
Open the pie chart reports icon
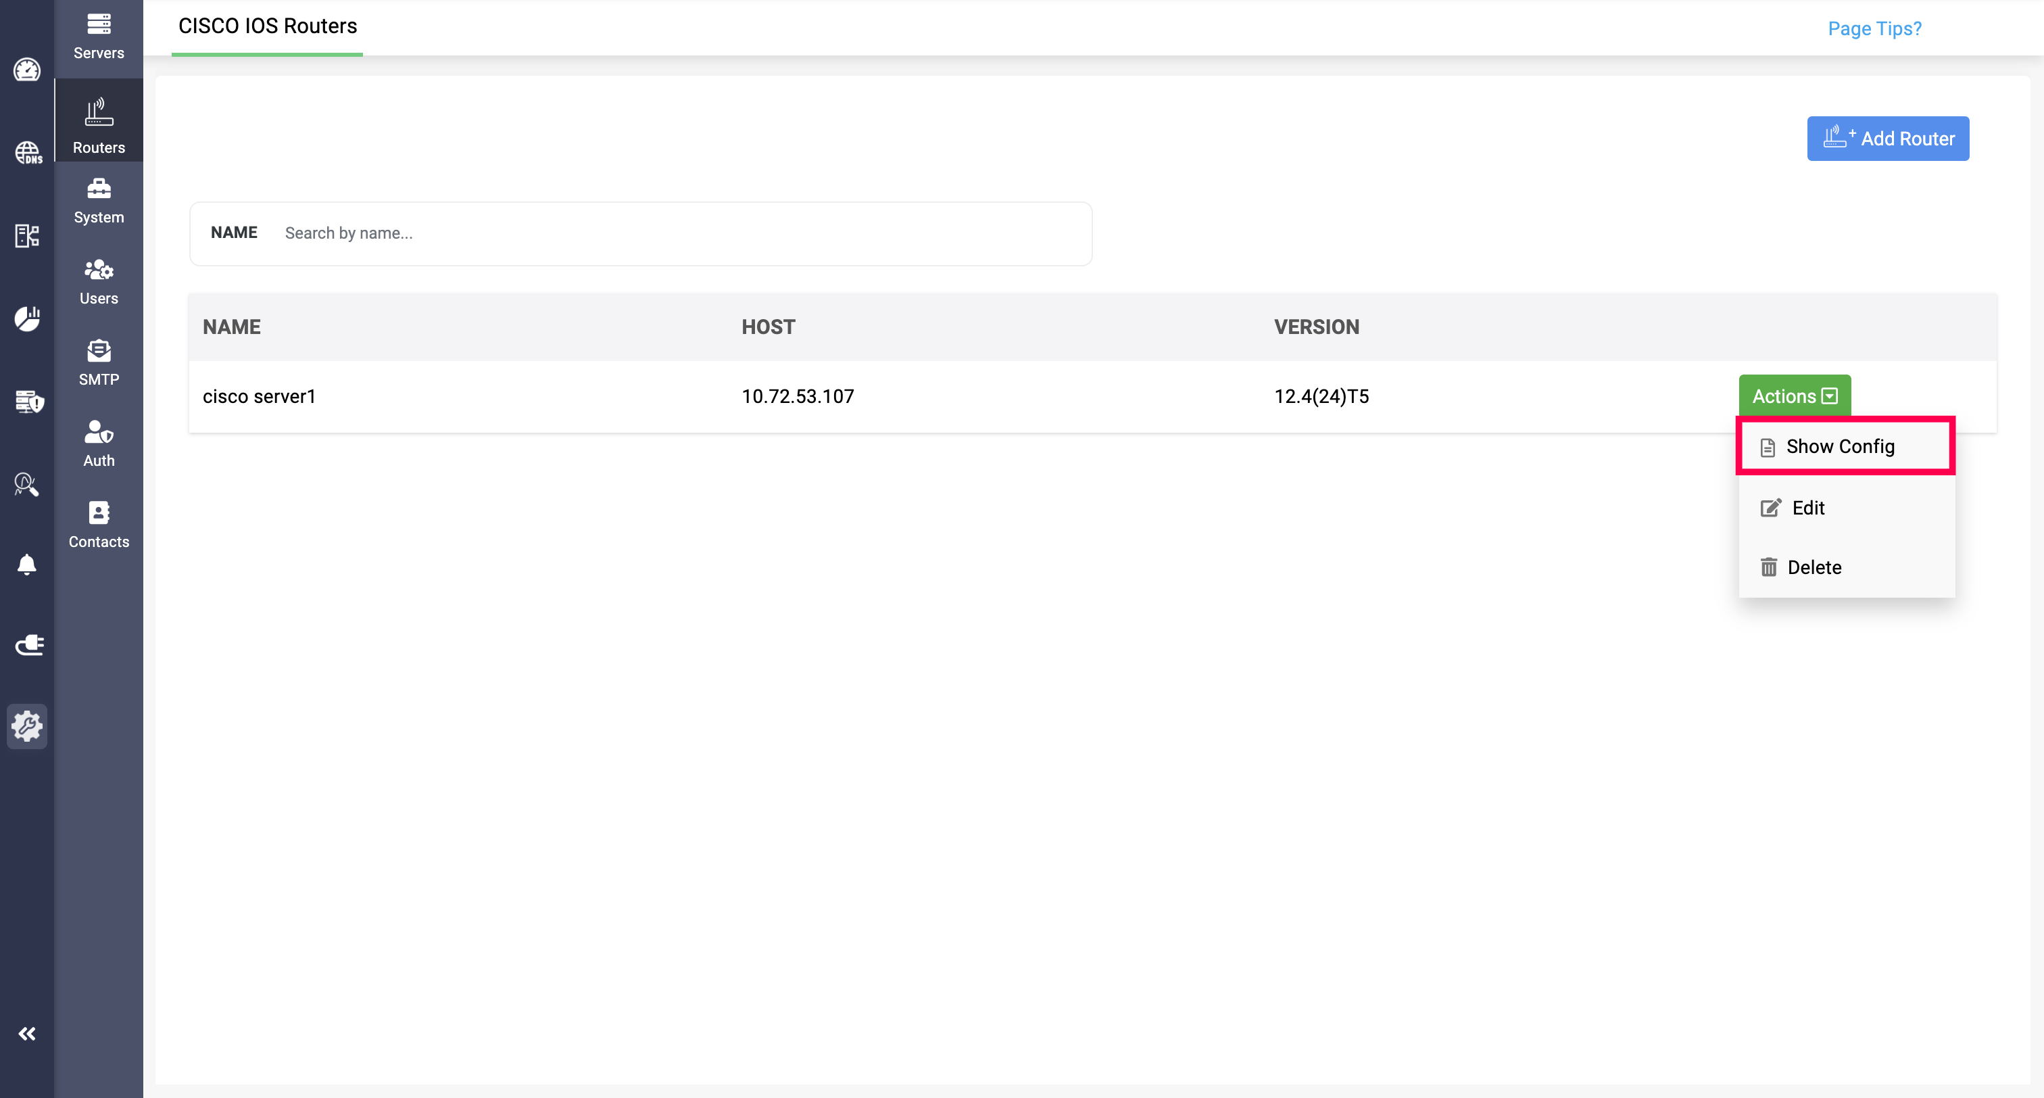pyautogui.click(x=27, y=318)
